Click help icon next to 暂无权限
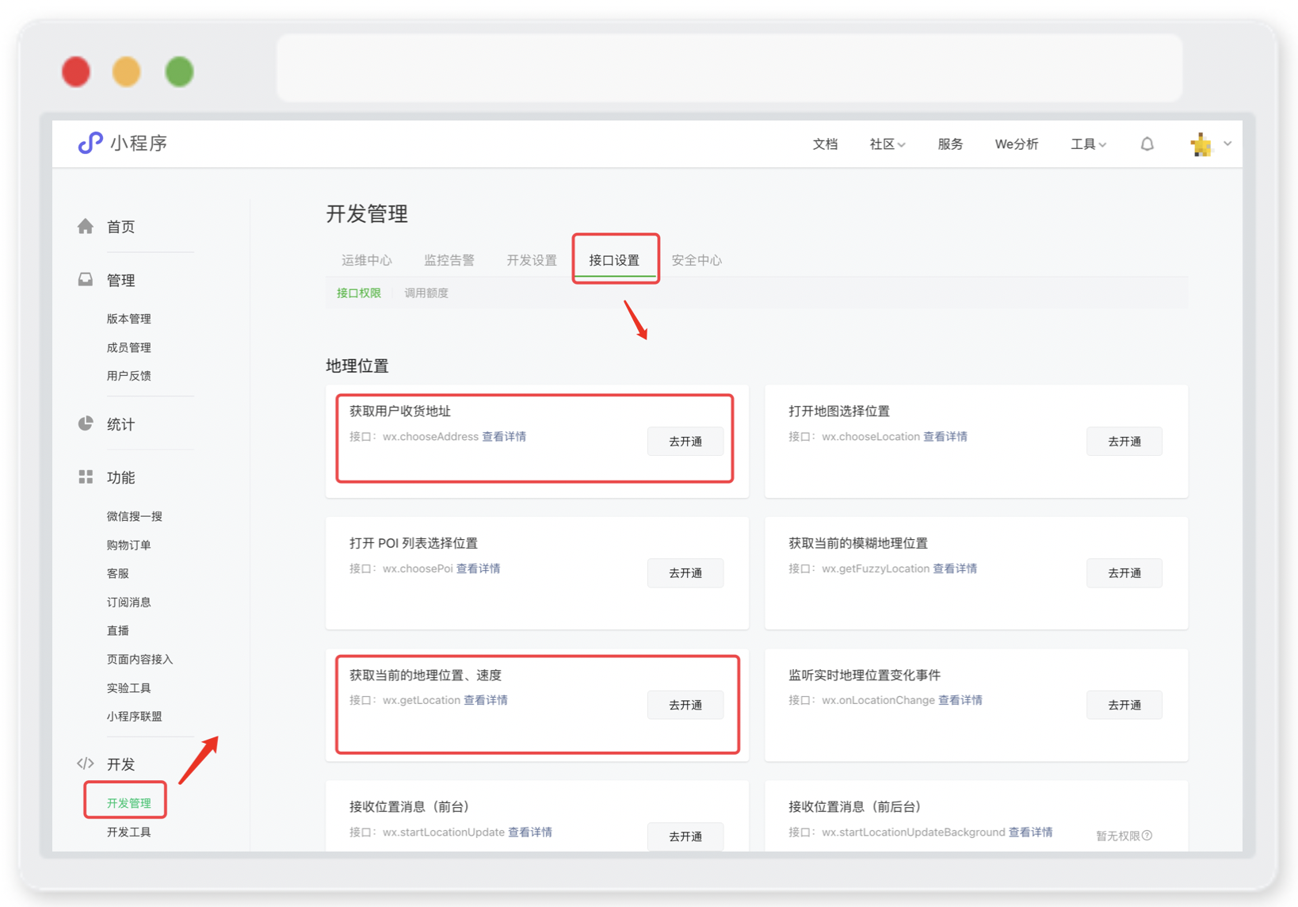The height and width of the screenshot is (907, 1298). point(1147,836)
